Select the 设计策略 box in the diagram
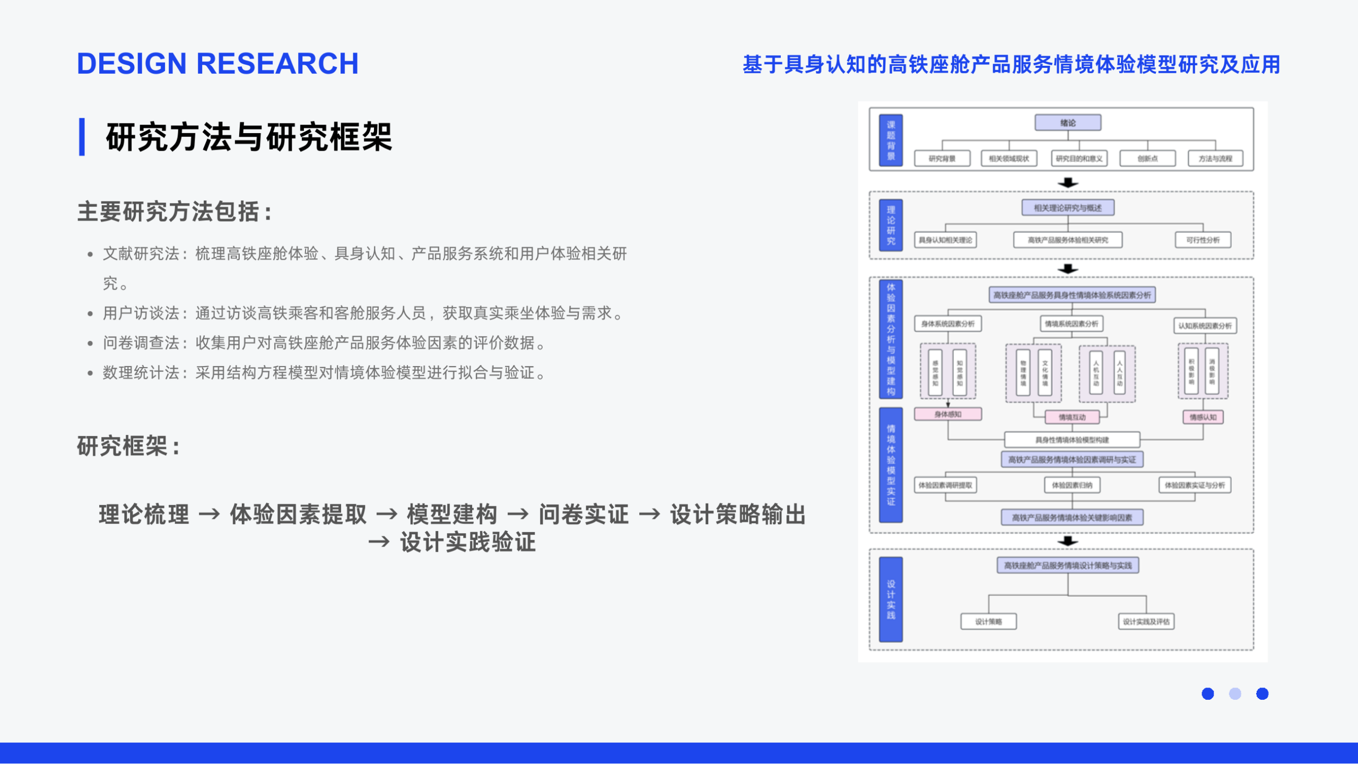Screen dimensions: 1358x764 click(x=989, y=622)
